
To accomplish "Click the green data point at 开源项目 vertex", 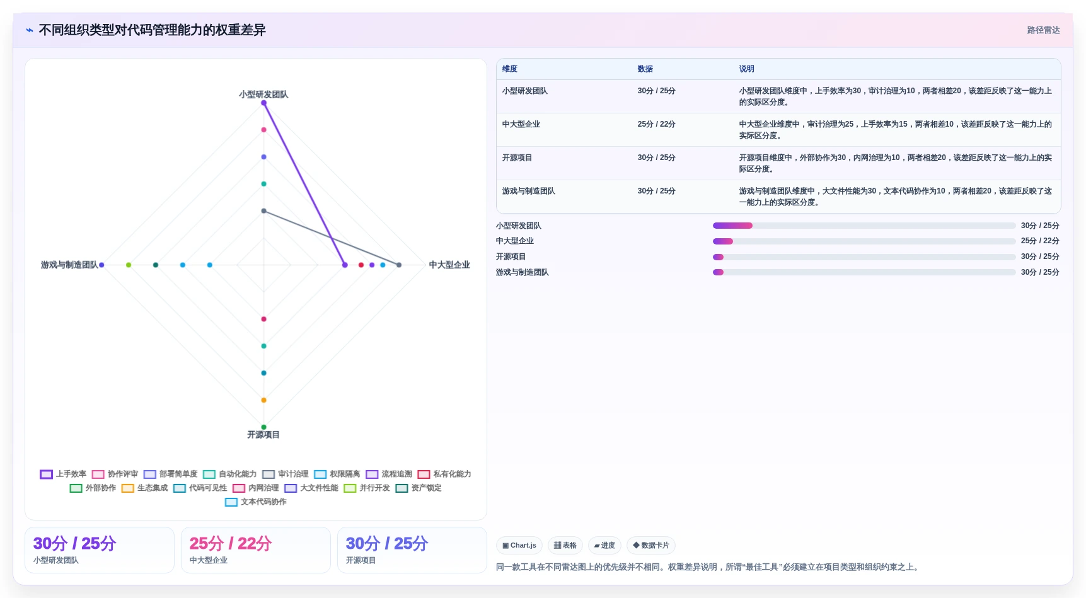I will point(263,427).
